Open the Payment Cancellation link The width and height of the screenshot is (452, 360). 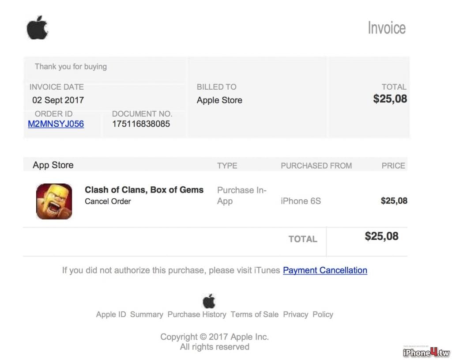(325, 270)
